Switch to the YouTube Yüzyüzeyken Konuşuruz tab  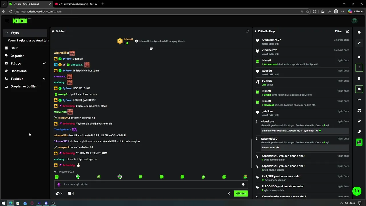point(76,4)
